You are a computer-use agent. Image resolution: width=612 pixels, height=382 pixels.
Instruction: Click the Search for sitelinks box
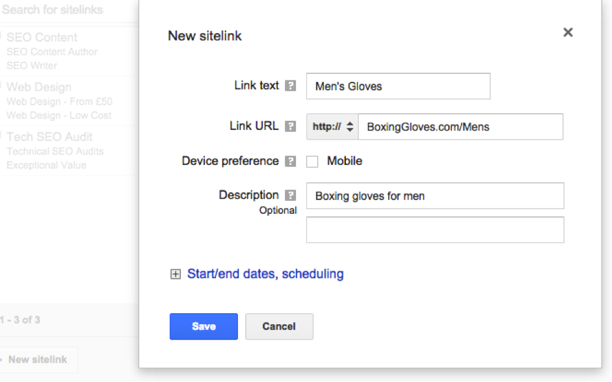point(69,10)
